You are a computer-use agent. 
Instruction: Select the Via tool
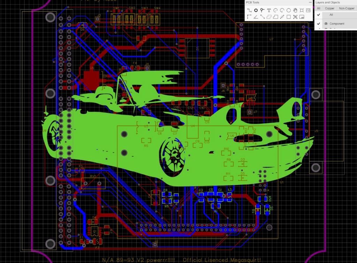click(x=262, y=10)
